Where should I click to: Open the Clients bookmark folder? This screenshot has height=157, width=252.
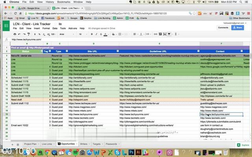pyautogui.click(x=142, y=18)
